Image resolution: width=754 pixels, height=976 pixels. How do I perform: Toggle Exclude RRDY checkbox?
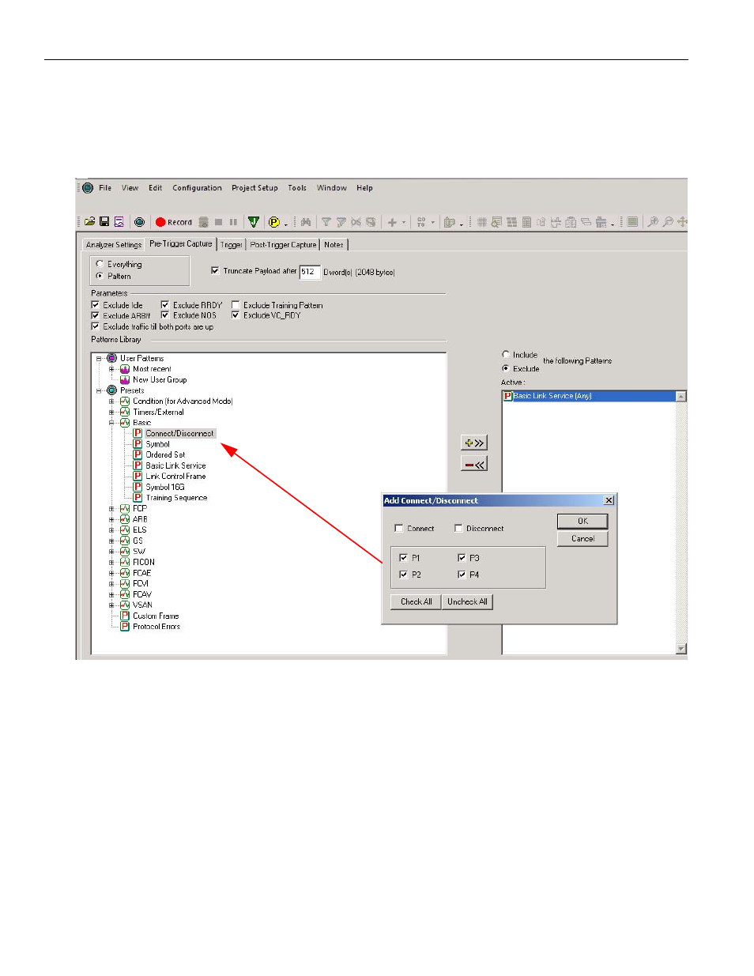coord(165,305)
